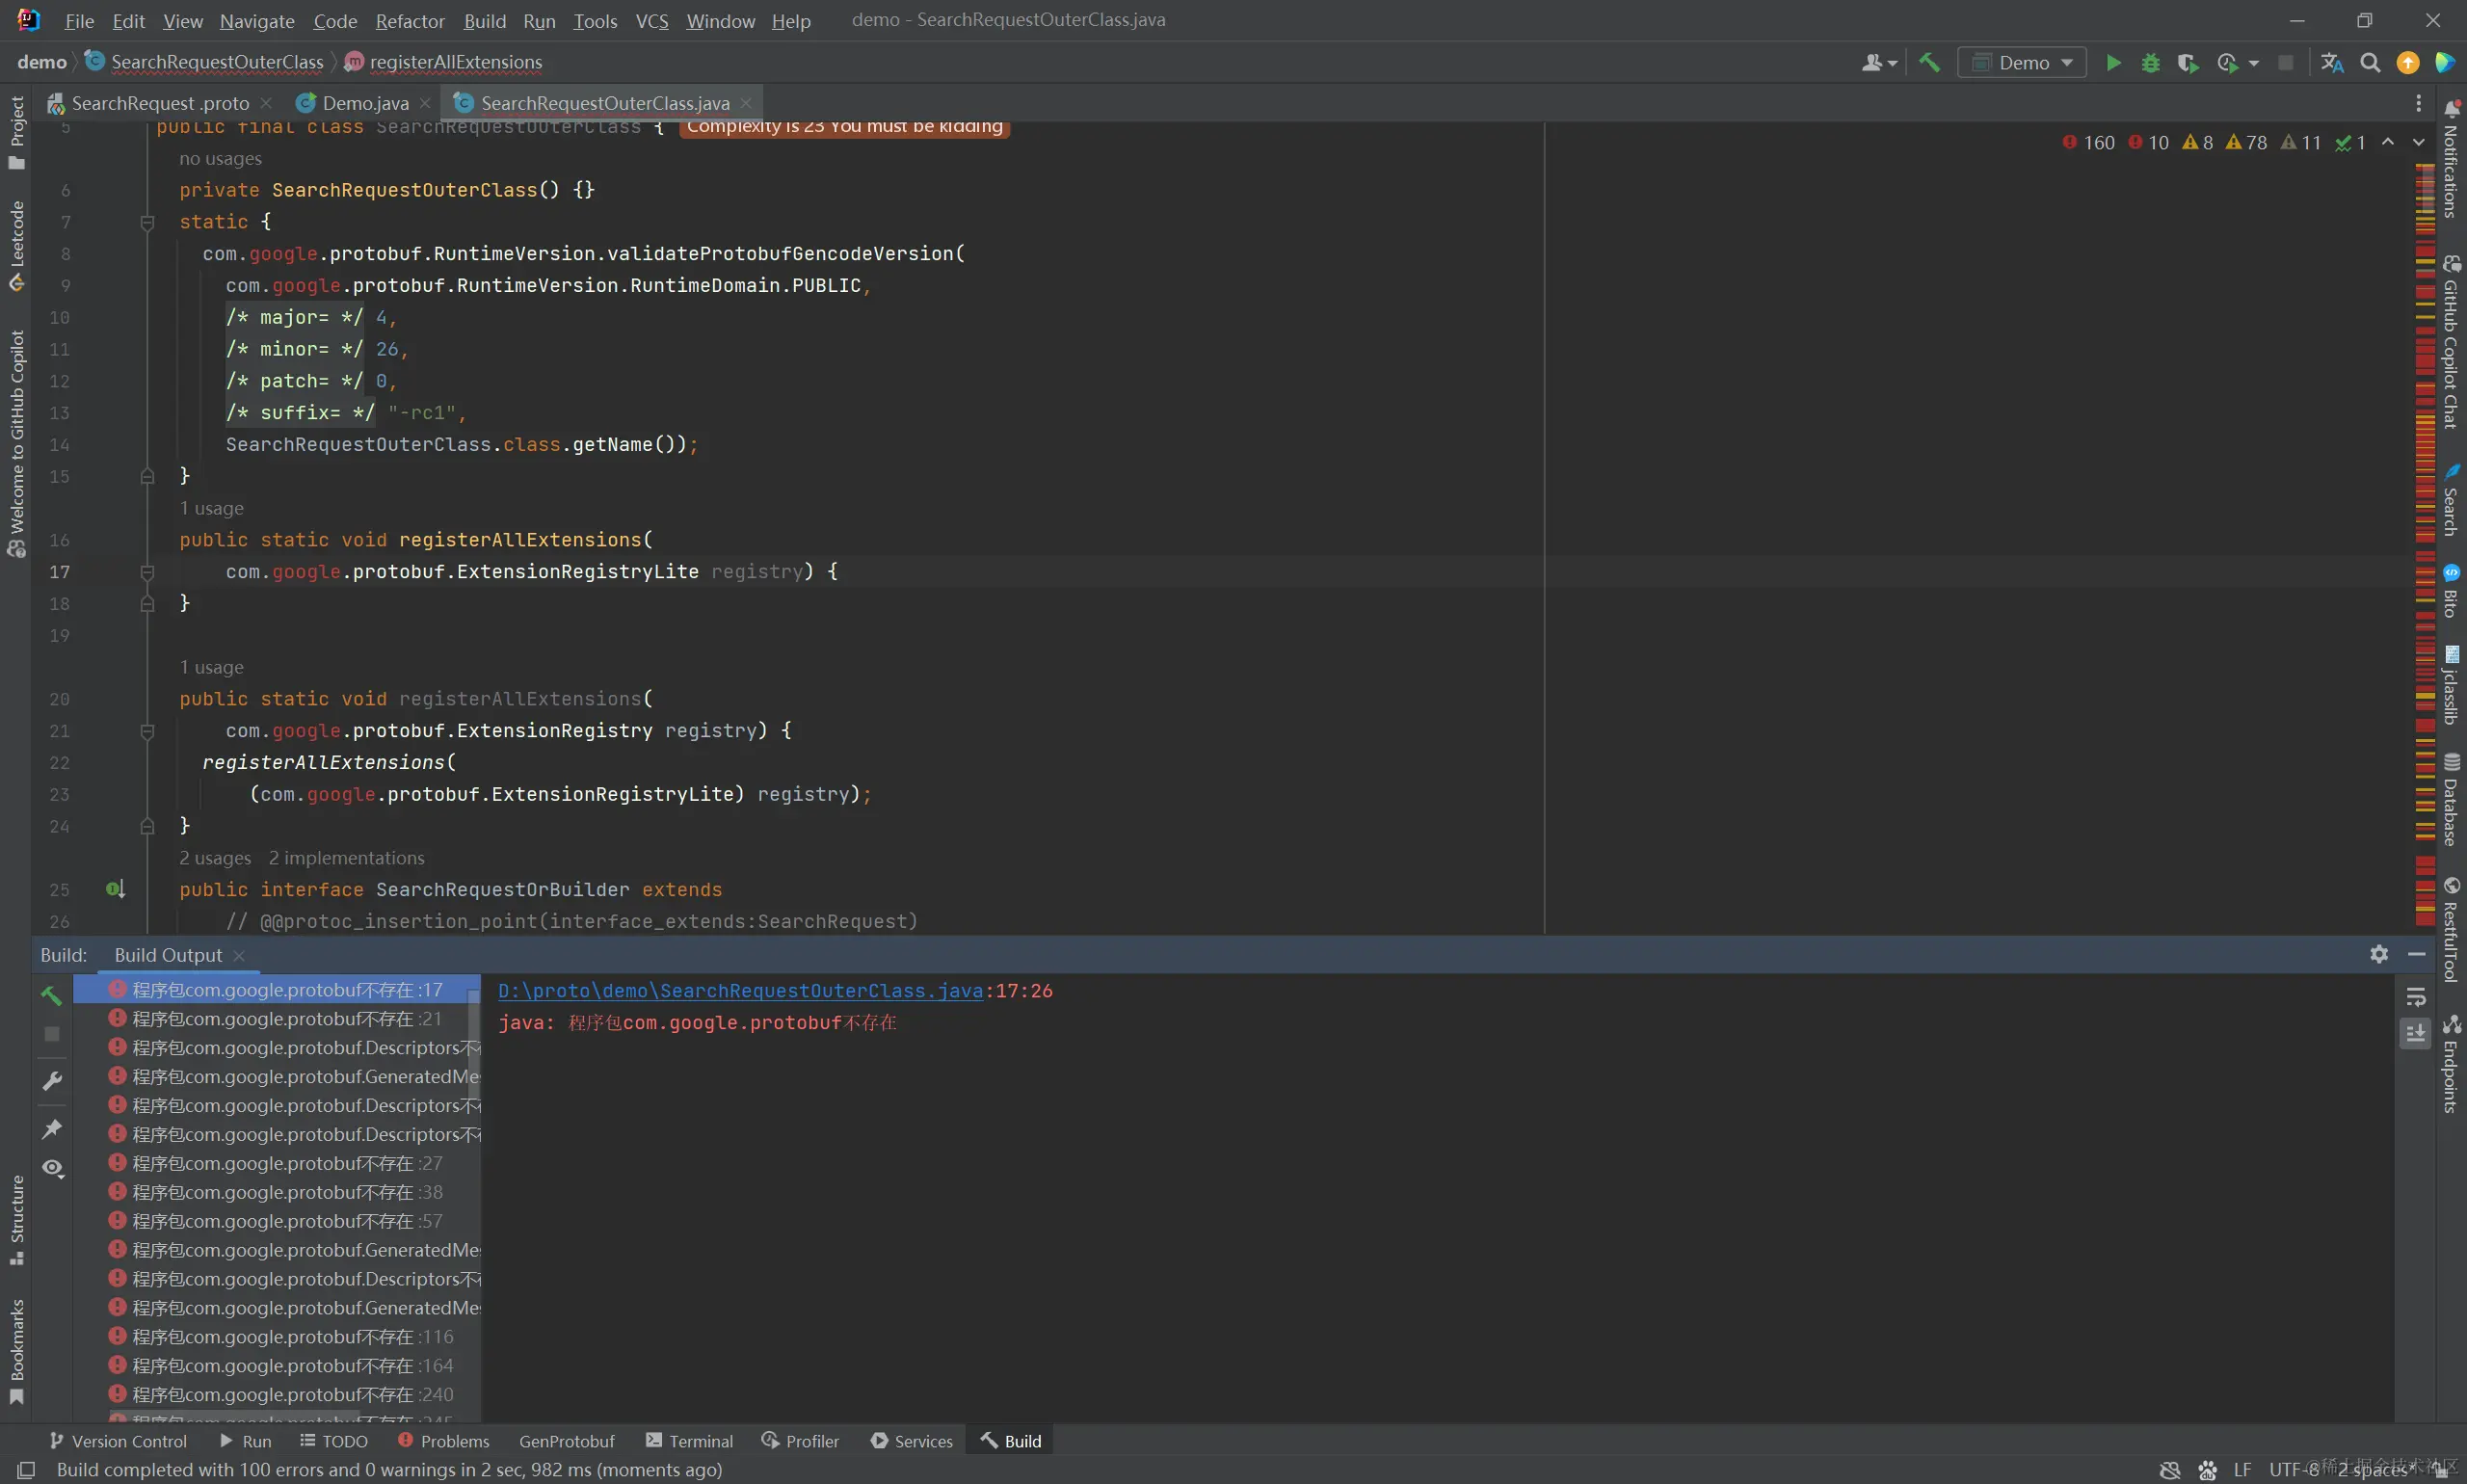Viewport: 2467px width, 1484px height.
Task: Open Search Everywhere magnifier icon
Action: pos(2370,63)
